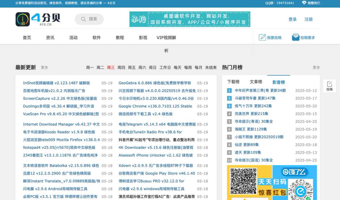Select the 周四 filter
Image resolution: width=340 pixels, height=200 pixels.
coord(121,67)
